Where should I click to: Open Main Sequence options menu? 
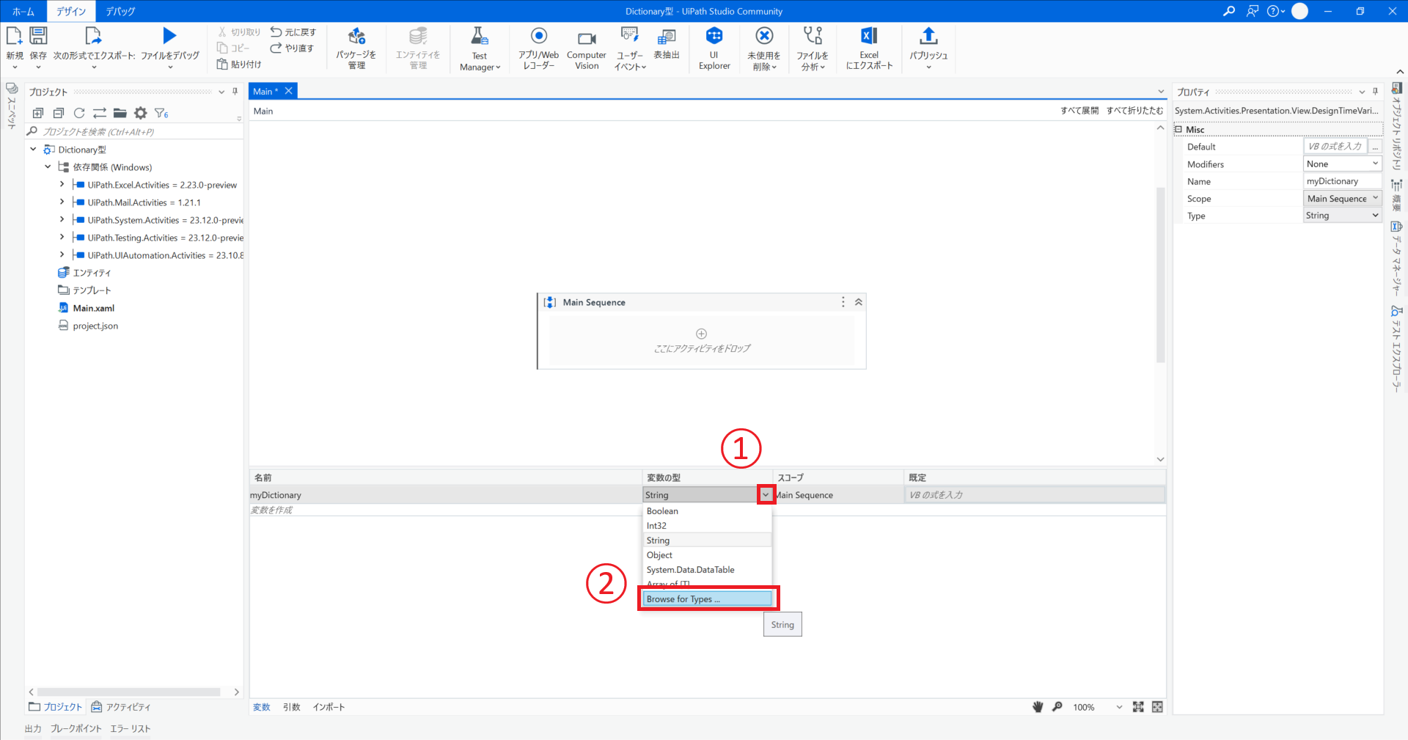pos(843,302)
